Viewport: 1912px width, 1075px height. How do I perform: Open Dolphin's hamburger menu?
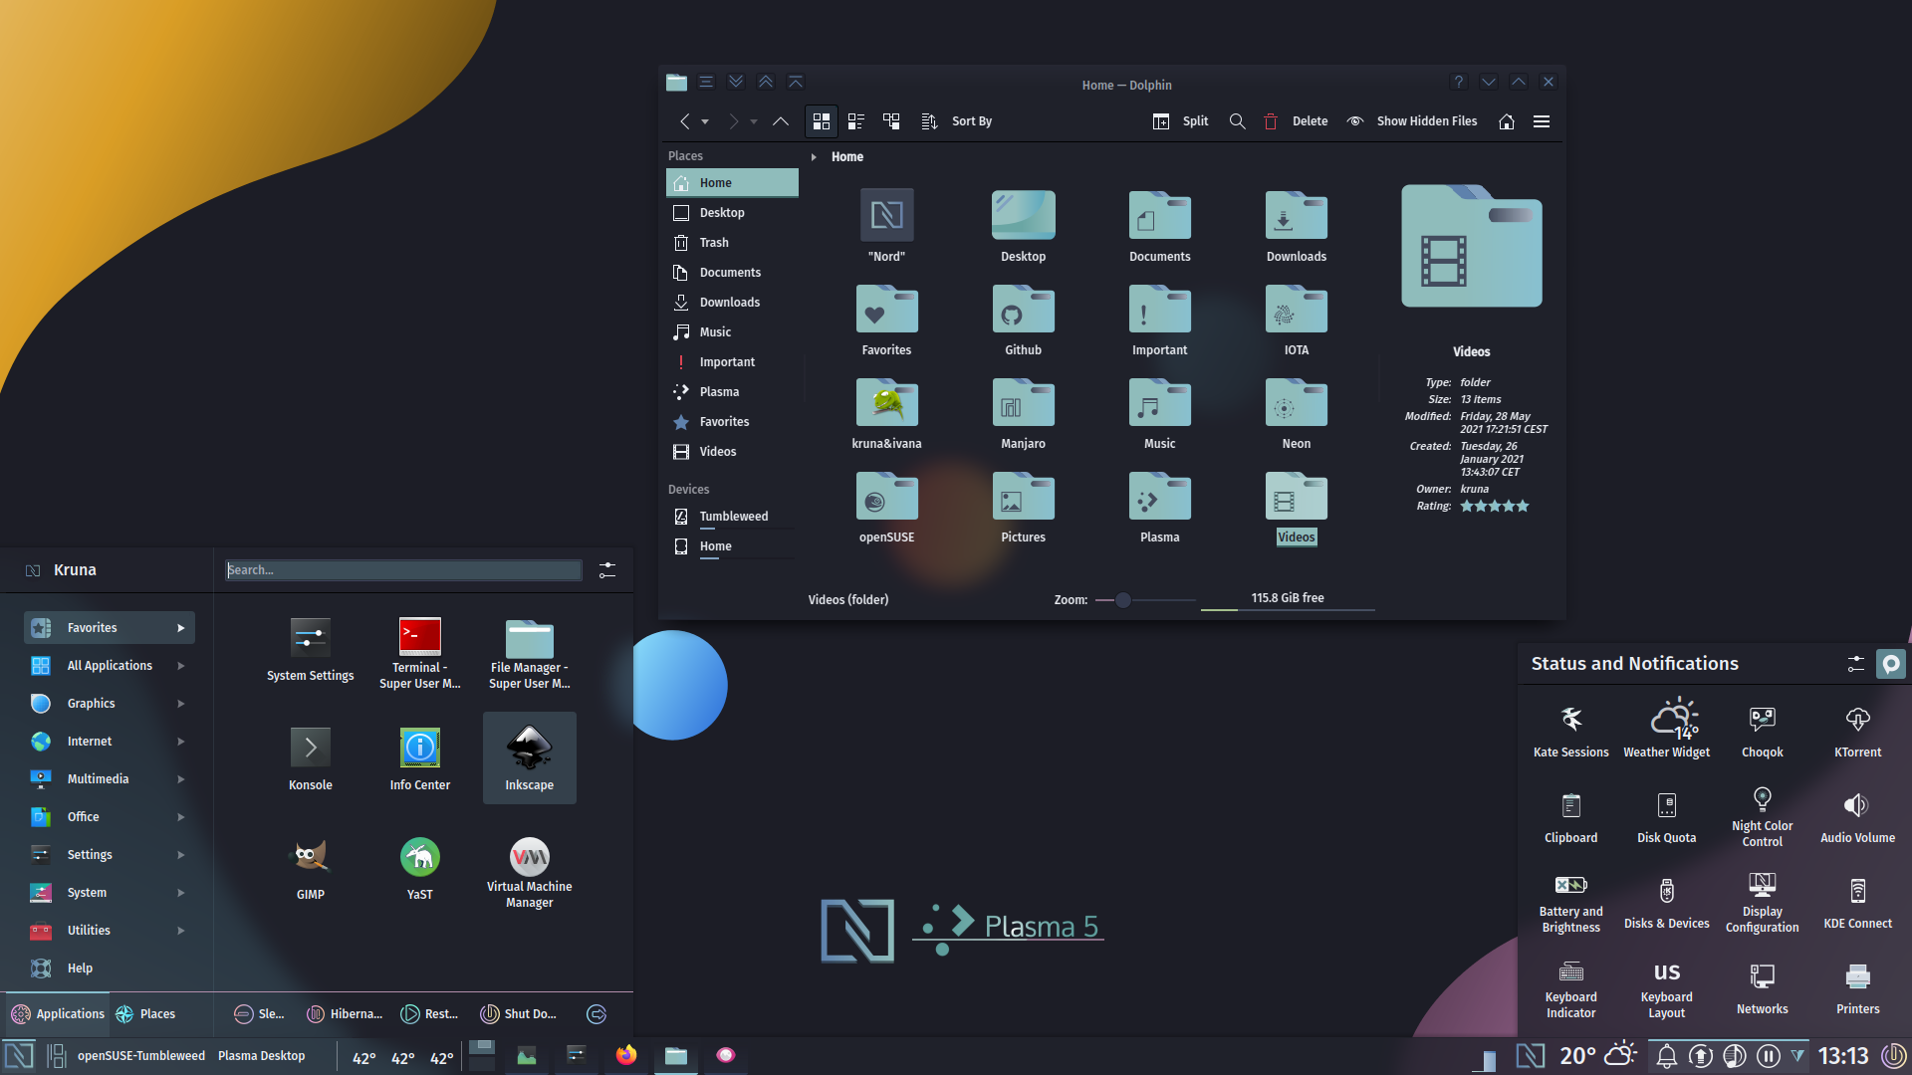[x=1541, y=121]
